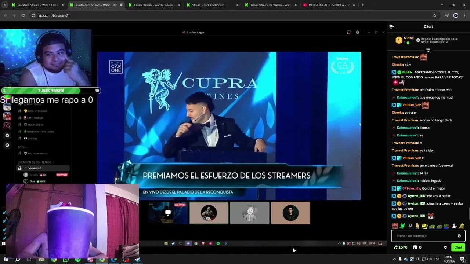
Task: Click the address bar URL kick.com/blastoise21
Action: tap(54, 15)
